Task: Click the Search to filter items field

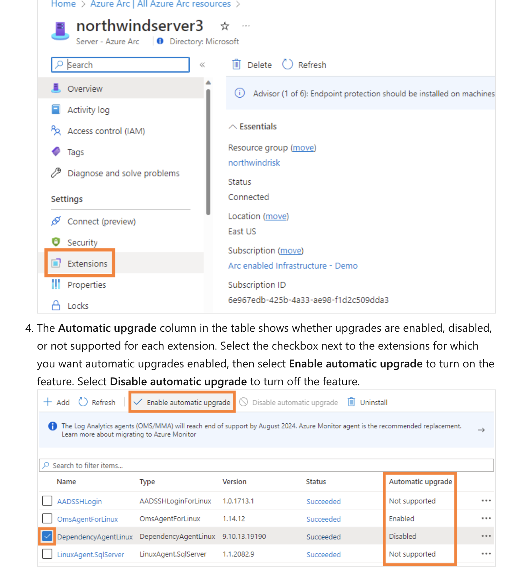Action: 87,465
